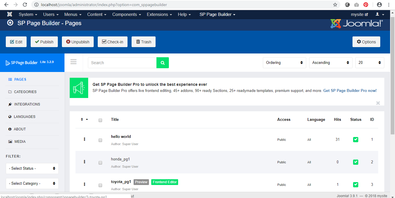Click the Joomla logo icon in the menu bar

[10, 14]
